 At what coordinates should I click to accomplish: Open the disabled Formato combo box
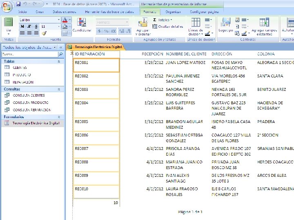[112, 22]
